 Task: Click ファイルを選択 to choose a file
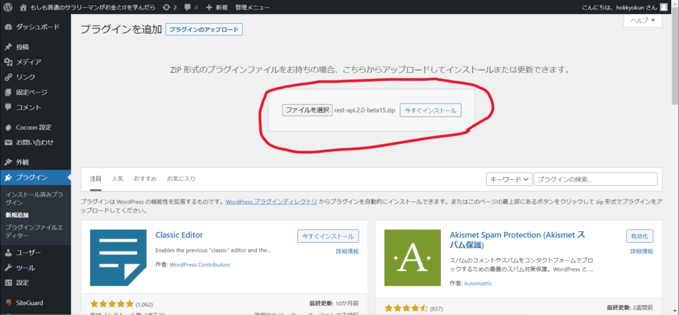307,110
